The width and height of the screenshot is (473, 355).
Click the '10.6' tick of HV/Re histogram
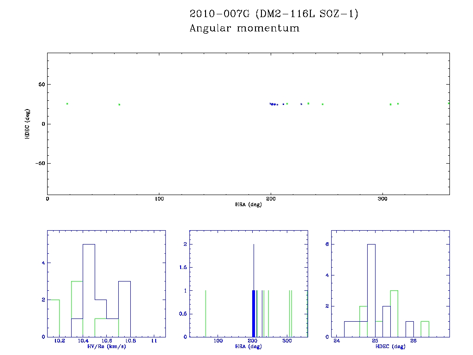click(107, 341)
